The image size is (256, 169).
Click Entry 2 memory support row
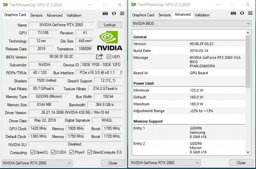189,148
